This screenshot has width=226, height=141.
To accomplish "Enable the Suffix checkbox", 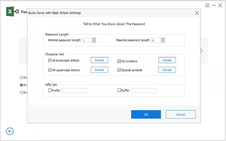I will pos(119,90).
